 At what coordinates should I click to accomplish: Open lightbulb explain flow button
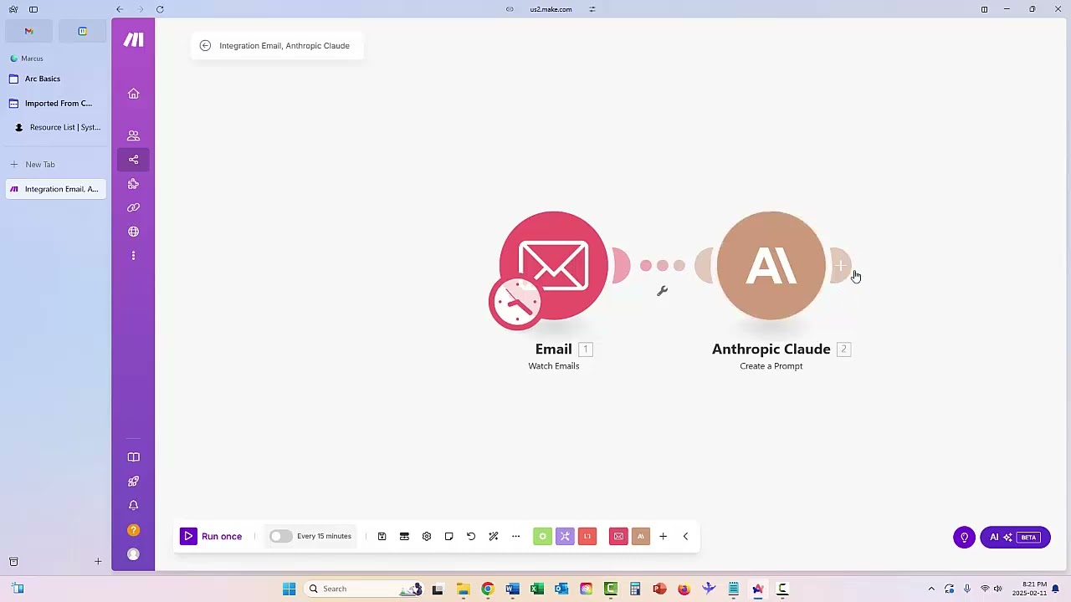click(964, 538)
